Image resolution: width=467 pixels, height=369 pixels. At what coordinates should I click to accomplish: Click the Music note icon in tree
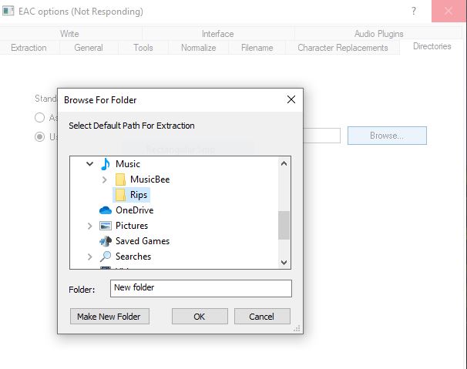(105, 164)
